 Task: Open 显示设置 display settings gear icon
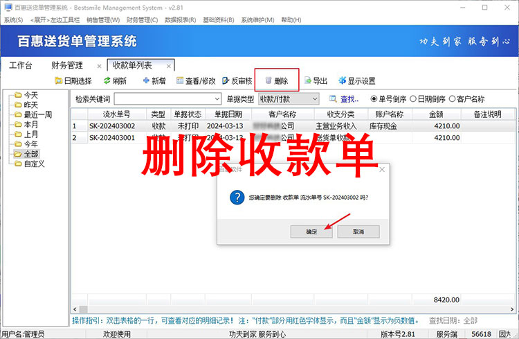pos(343,80)
